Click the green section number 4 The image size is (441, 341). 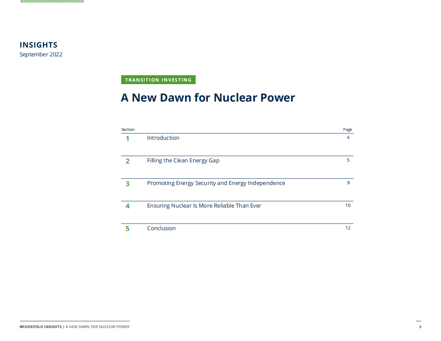(x=127, y=206)
